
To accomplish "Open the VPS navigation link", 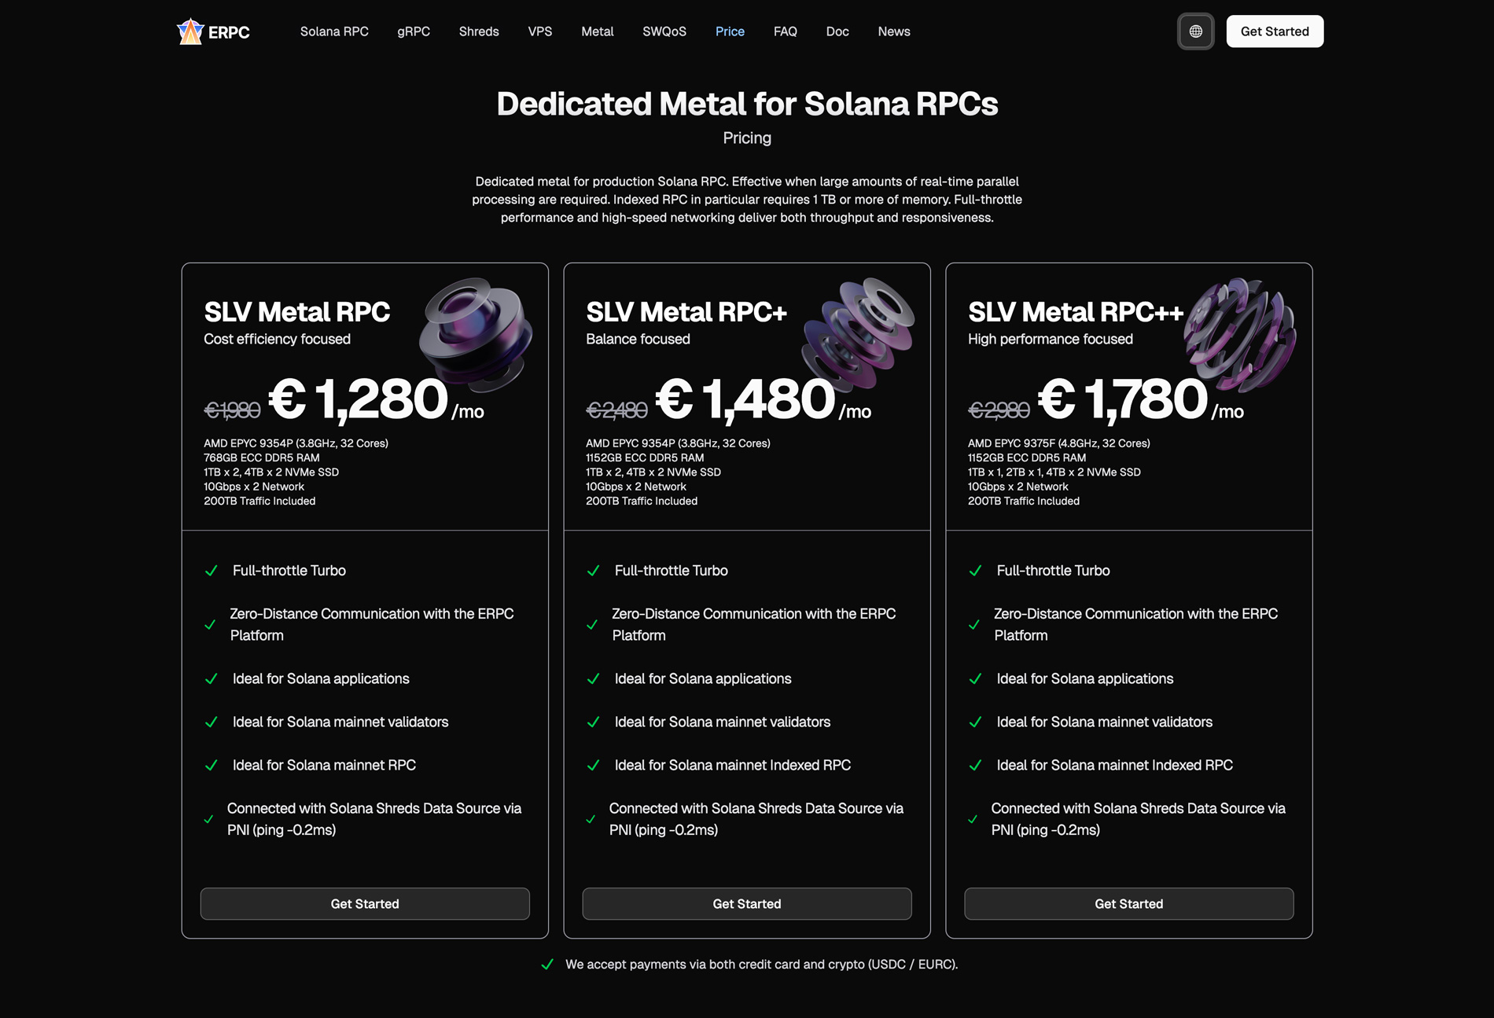I will (540, 31).
